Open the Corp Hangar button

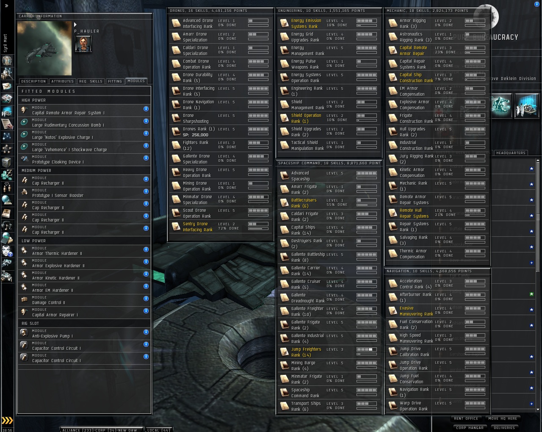pyautogui.click(x=470, y=428)
